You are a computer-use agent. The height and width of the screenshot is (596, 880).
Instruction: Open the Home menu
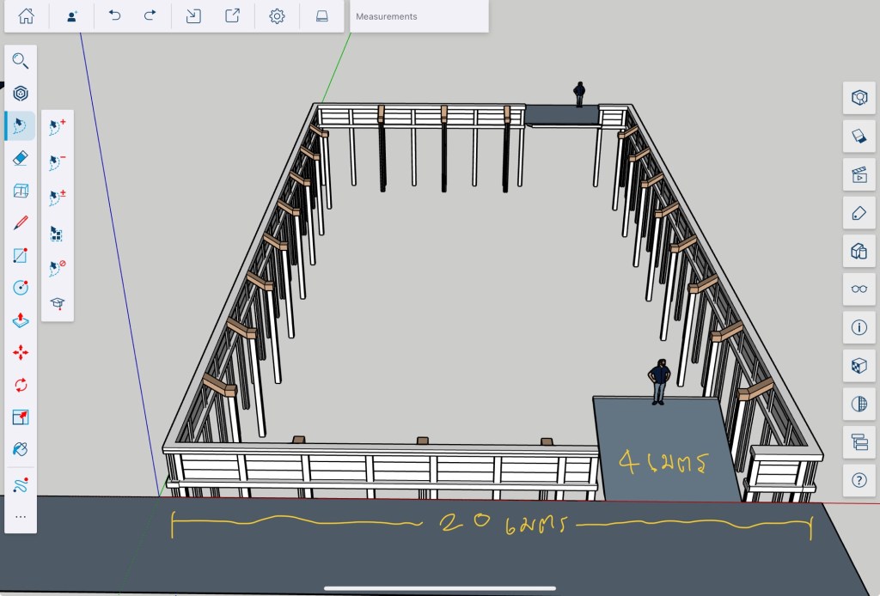click(x=27, y=15)
